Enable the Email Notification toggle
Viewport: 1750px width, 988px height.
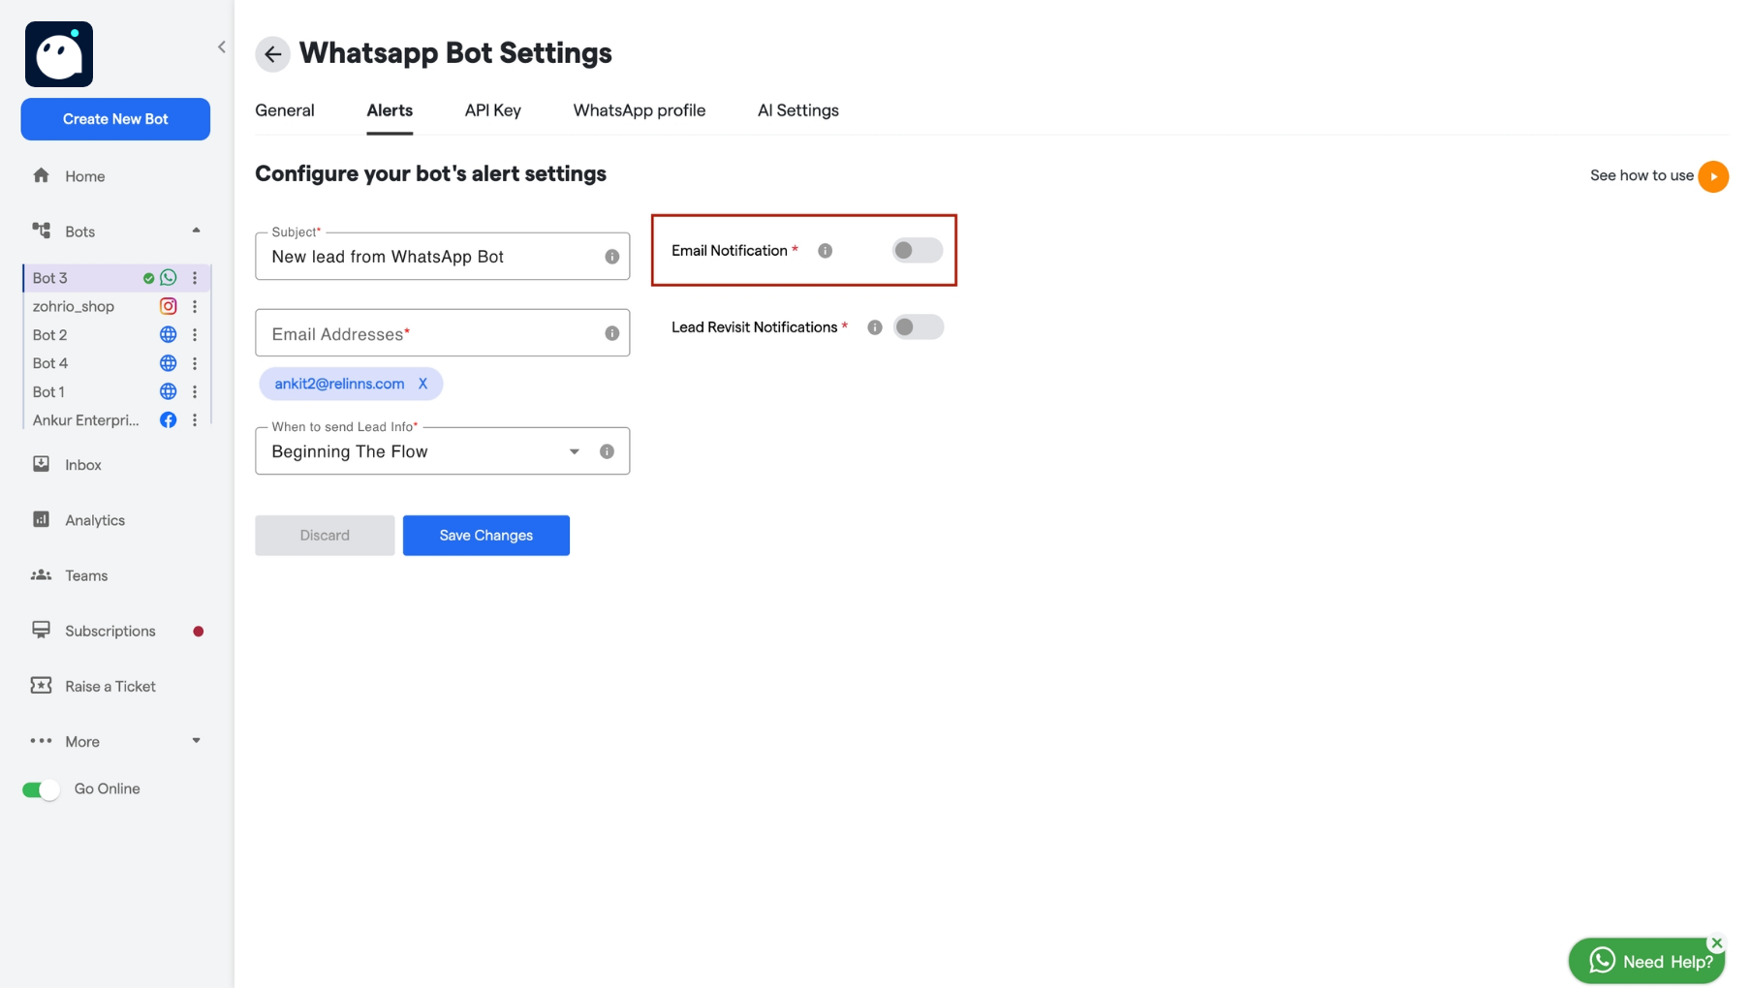click(x=917, y=250)
